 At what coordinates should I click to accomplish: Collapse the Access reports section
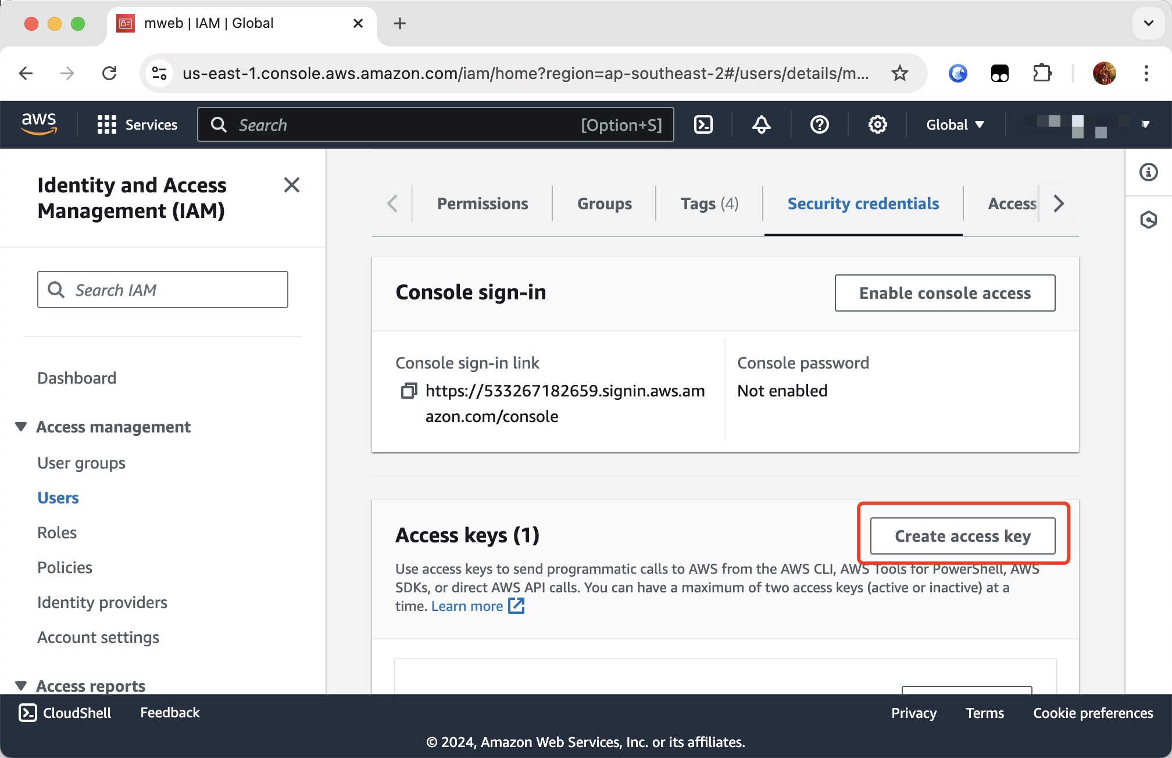[21, 686]
